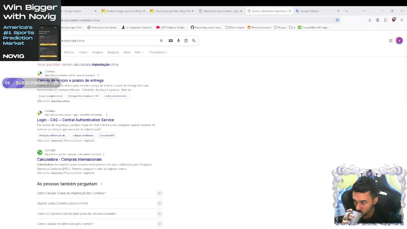Expand the Mais search filter menu
Screen dimensions: 407x229
point(139,52)
